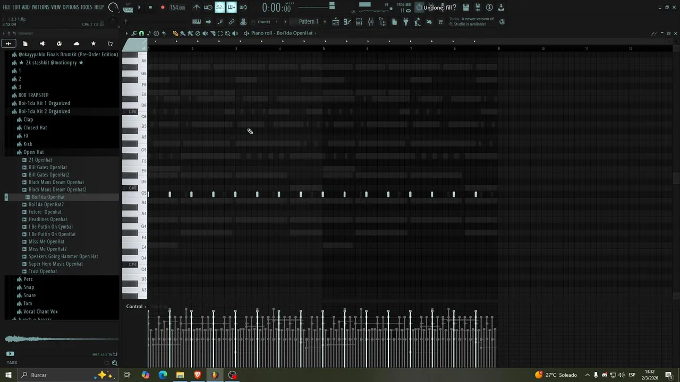Expand the Snare folder
680x382 pixels.
coord(30,296)
